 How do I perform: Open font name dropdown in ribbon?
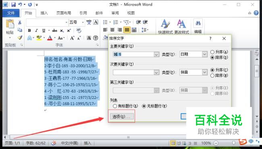point(67,22)
